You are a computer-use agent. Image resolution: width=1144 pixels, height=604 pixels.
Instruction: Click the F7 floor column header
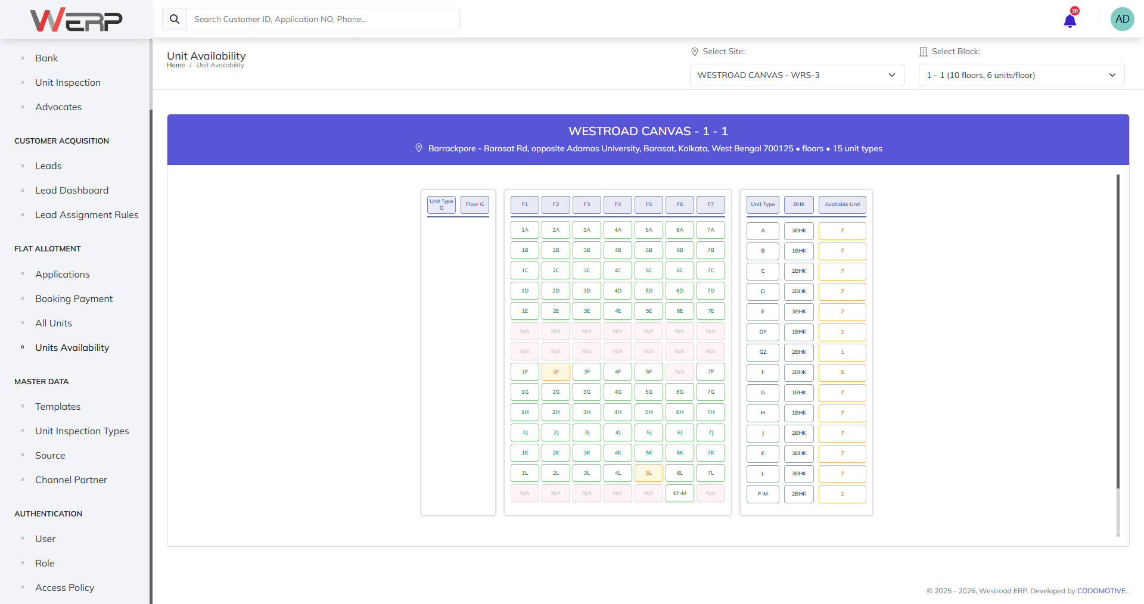tap(711, 204)
